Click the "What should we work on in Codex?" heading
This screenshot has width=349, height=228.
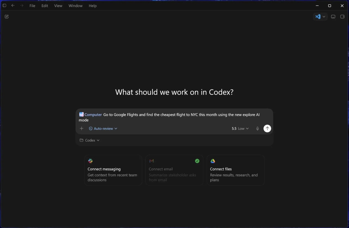[x=174, y=92]
